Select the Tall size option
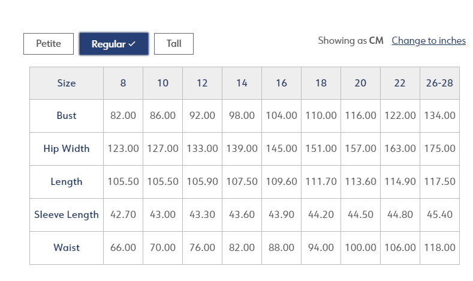Viewport: 473px width, 281px height. (174, 44)
